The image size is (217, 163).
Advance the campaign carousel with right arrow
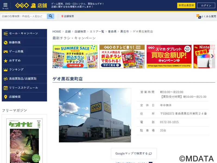pyautogui.click(x=212, y=56)
